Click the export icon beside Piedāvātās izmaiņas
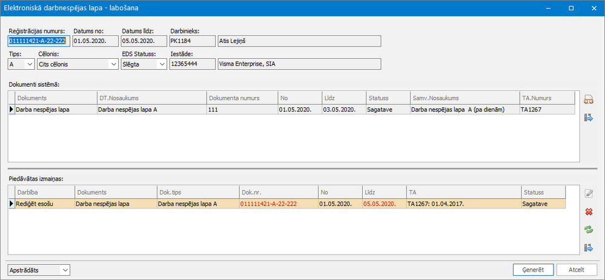 click(587, 247)
